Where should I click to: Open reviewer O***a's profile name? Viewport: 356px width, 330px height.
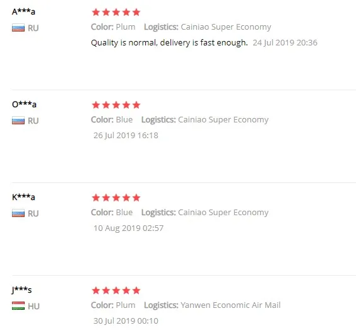[24, 104]
